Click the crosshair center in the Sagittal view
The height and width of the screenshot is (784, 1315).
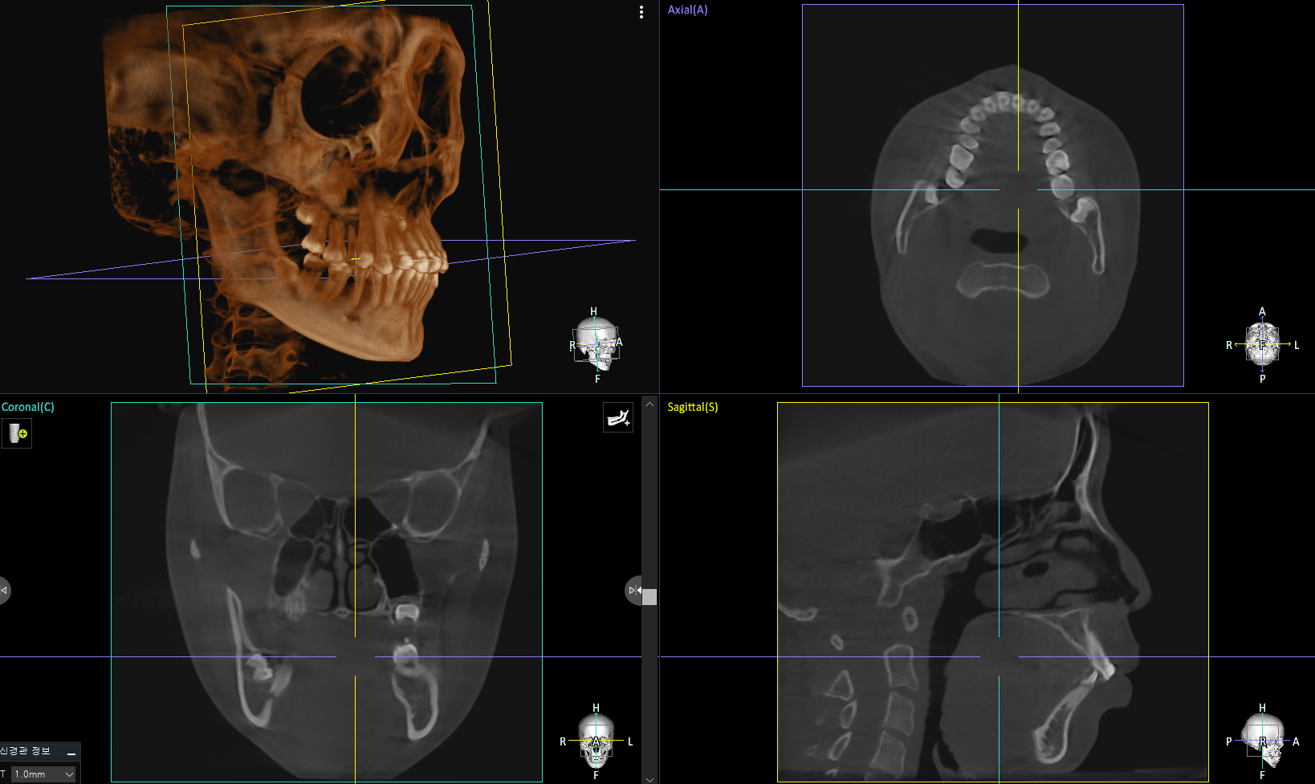(999, 656)
